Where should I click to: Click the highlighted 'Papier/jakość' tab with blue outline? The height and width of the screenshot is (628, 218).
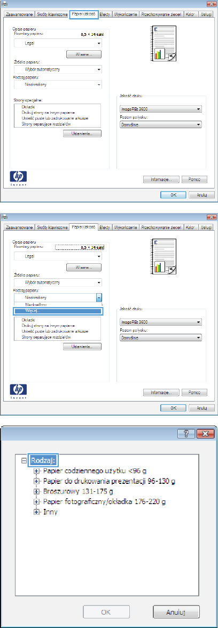[x=83, y=14]
